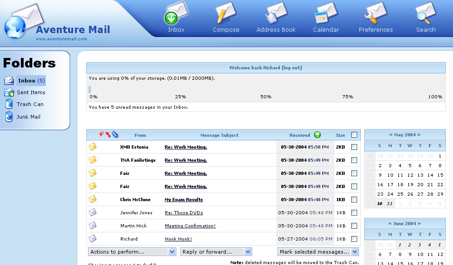Click unread envelope icon for XMB Estonia message

[x=92, y=147]
